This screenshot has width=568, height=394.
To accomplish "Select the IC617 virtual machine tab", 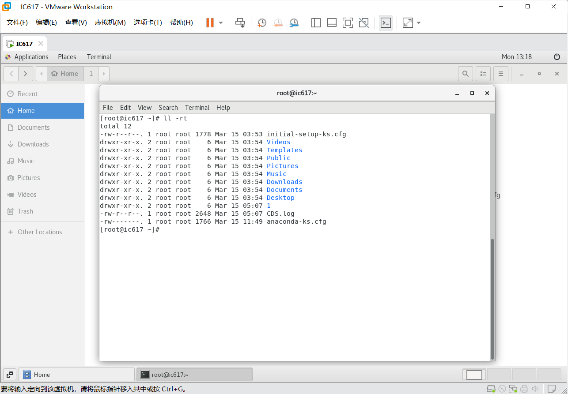I will point(24,44).
